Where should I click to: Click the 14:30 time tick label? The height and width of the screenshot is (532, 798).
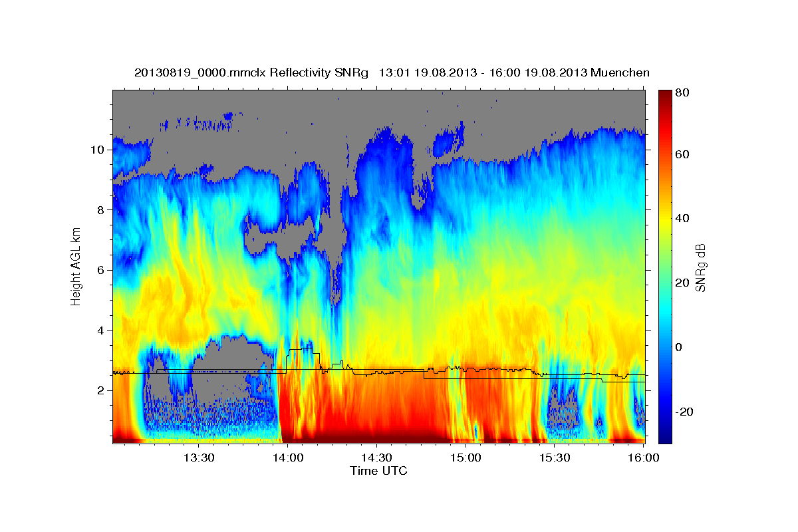click(x=377, y=458)
